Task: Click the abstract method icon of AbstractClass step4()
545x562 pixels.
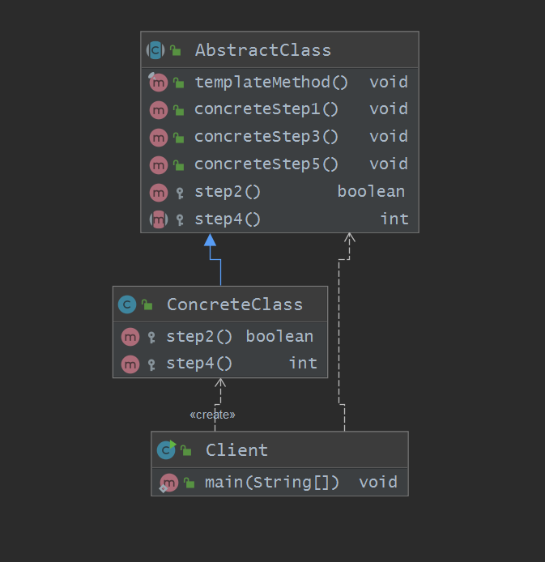Action: click(158, 219)
